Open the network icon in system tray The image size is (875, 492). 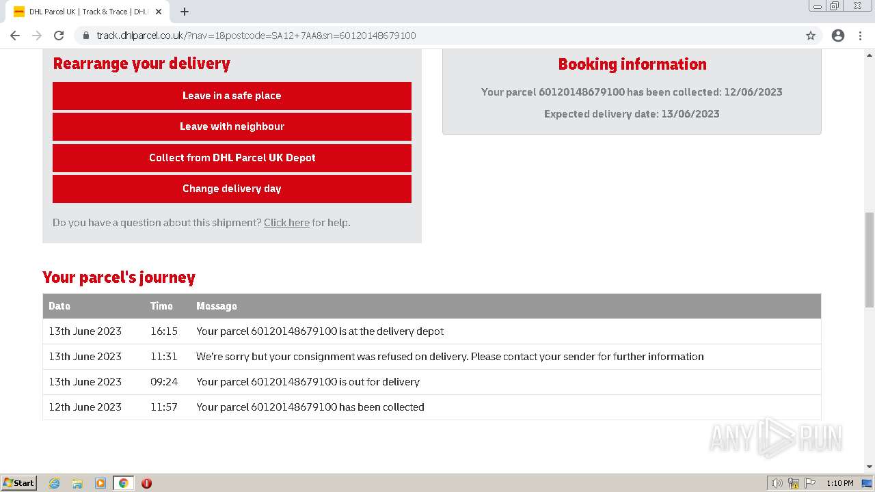794,483
